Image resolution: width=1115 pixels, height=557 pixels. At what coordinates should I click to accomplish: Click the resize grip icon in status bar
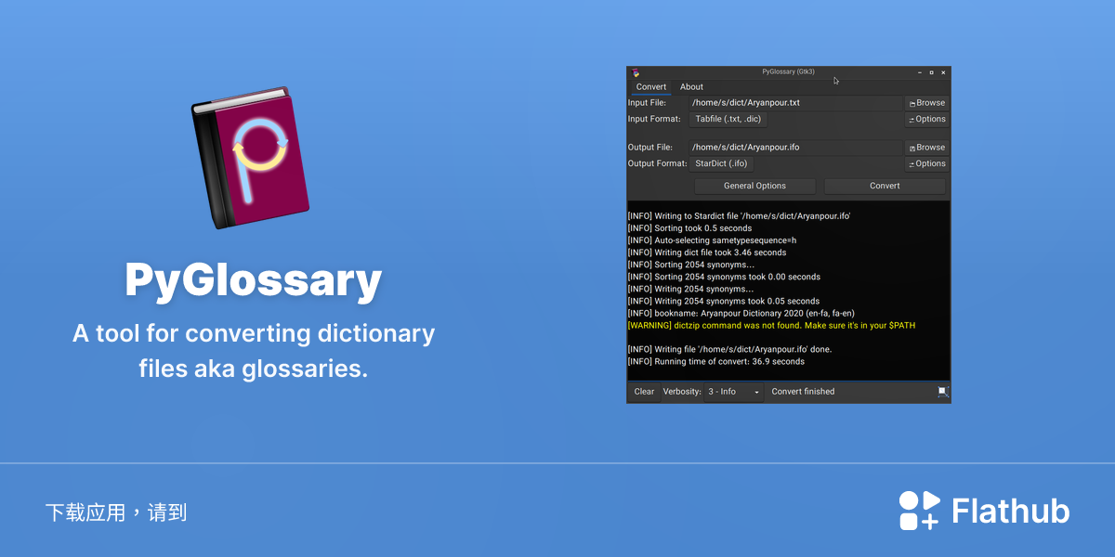pyautogui.click(x=942, y=392)
